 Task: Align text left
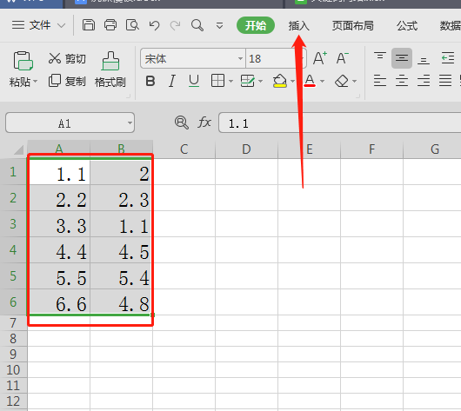point(380,81)
